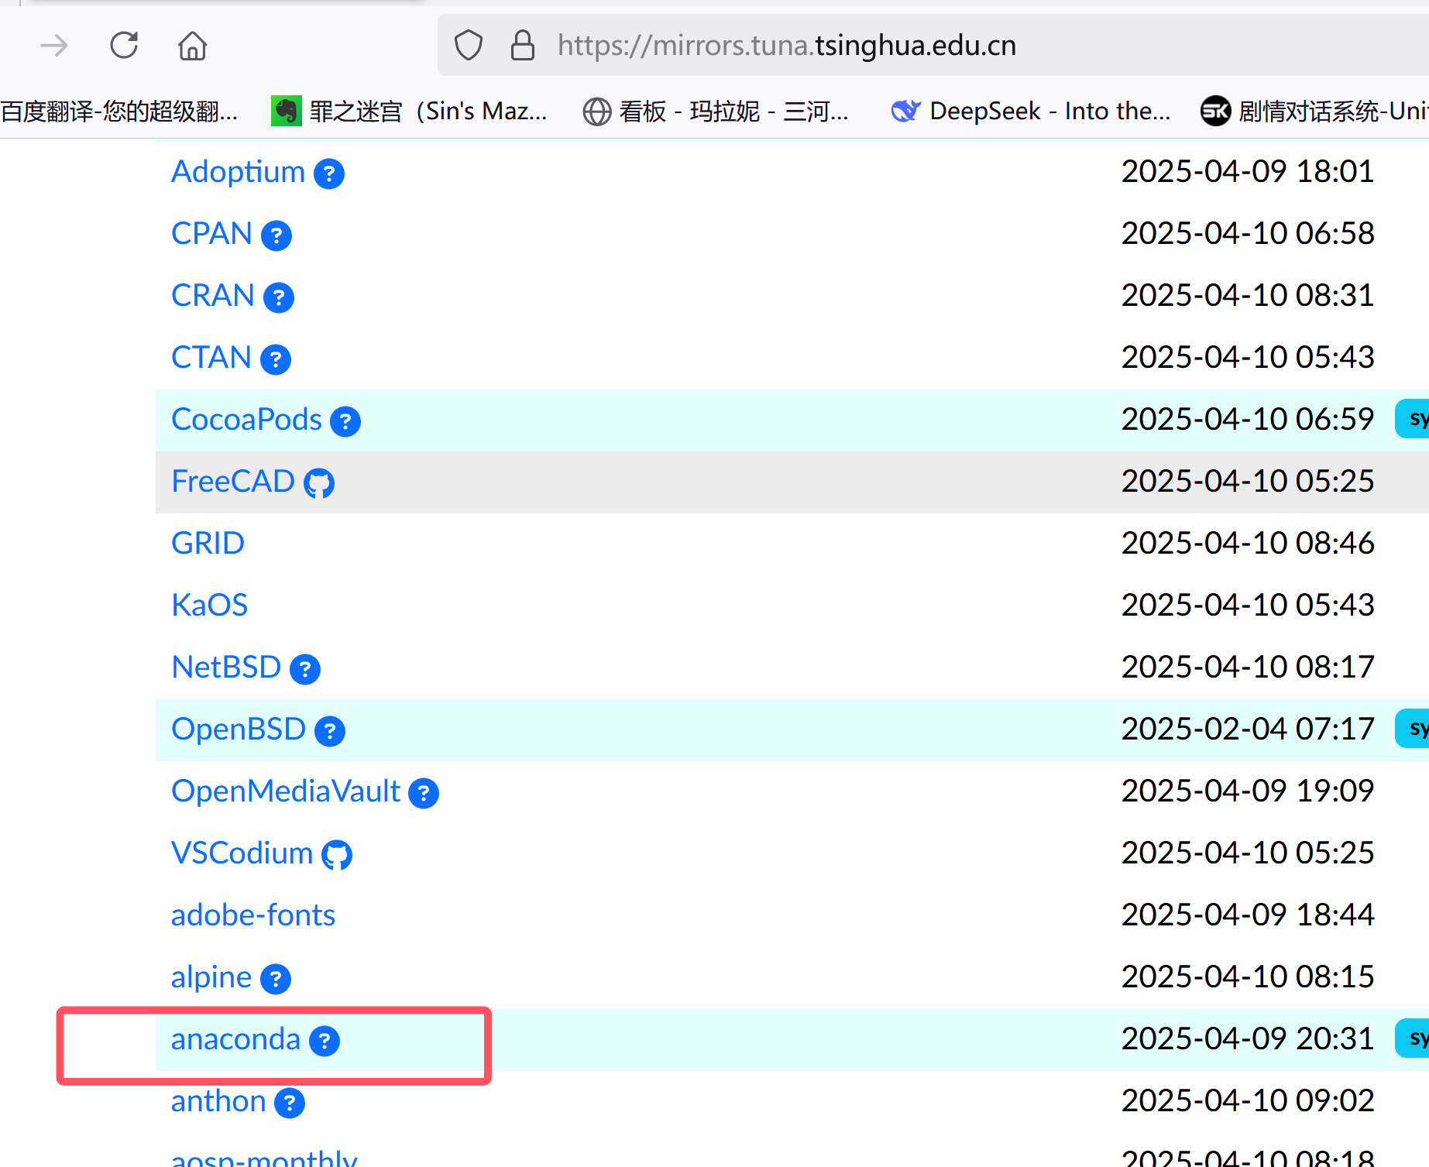Image resolution: width=1429 pixels, height=1167 pixels.
Task: Click the browser forward arrow
Action: click(53, 46)
